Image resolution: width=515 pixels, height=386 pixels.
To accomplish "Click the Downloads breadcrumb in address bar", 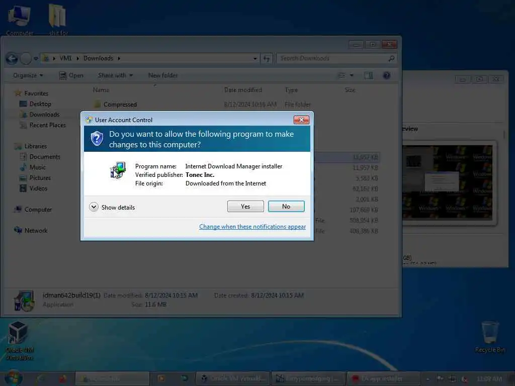I will pyautogui.click(x=98, y=58).
